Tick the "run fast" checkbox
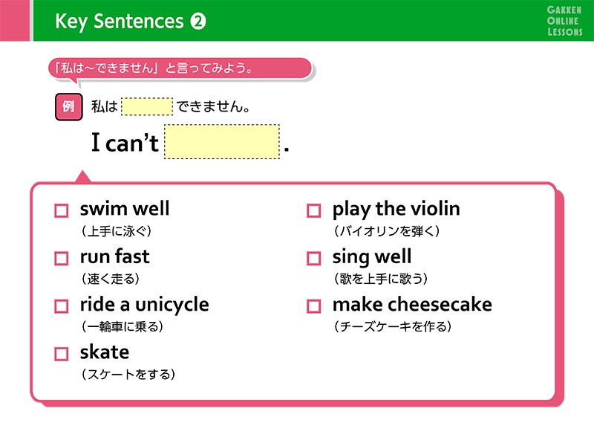 point(62,259)
